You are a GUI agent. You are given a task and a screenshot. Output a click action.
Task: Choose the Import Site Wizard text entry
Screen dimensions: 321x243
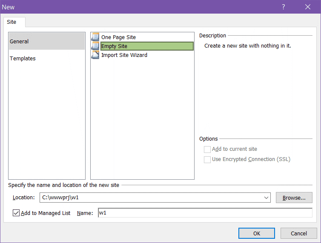click(x=124, y=55)
